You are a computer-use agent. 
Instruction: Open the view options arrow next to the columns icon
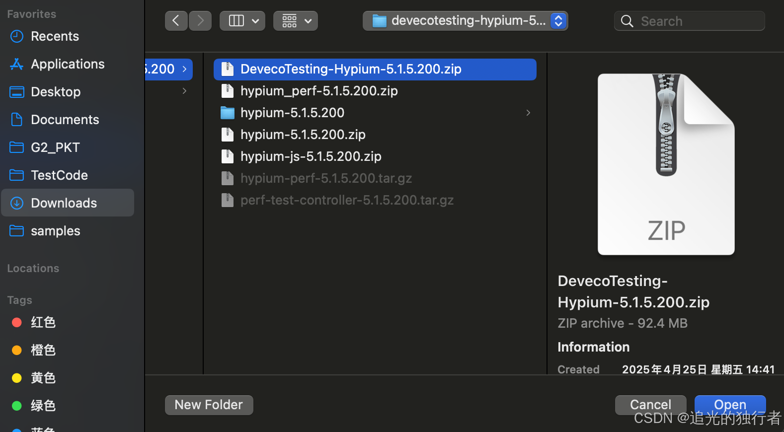coord(255,21)
